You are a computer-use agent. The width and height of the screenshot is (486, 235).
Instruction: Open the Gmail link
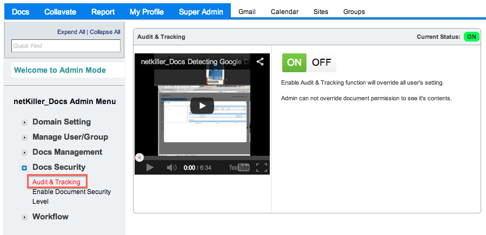[x=247, y=12]
